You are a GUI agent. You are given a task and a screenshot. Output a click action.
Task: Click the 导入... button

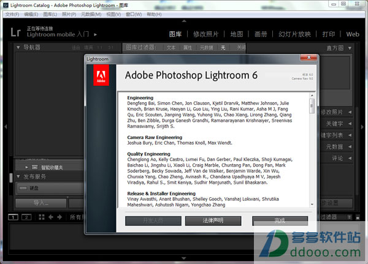(41, 203)
